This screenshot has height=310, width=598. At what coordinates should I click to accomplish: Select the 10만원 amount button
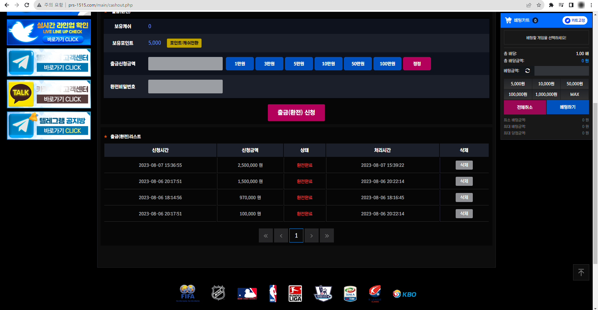click(329, 63)
